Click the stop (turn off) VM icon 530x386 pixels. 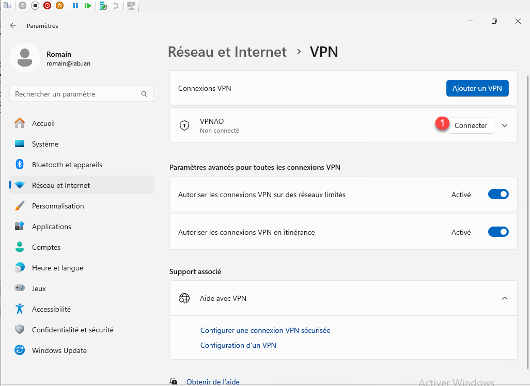click(x=35, y=6)
